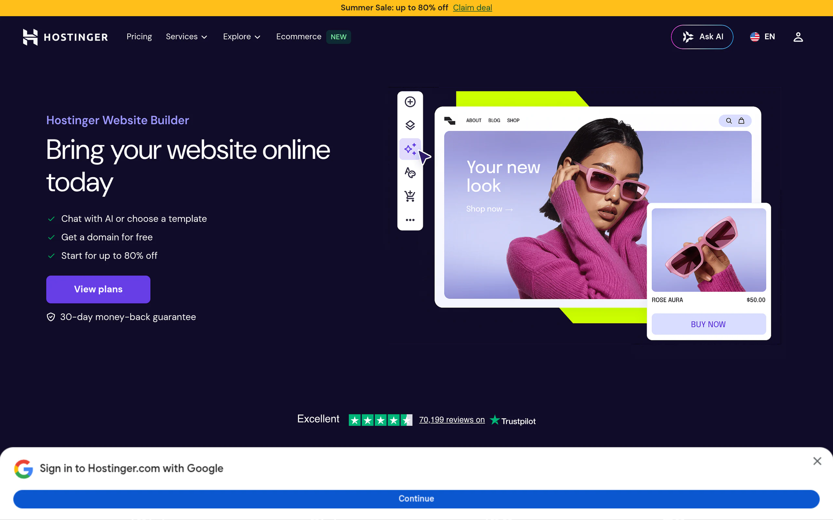
Task: Click 'Sign in to Hostinger.com with Google' text
Action: click(x=131, y=468)
